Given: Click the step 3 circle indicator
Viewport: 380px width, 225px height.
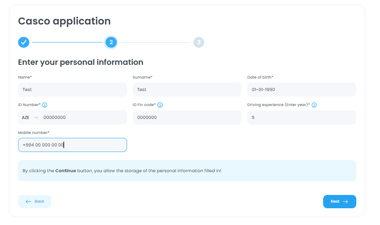Looking at the screenshot, I should click(x=199, y=42).
